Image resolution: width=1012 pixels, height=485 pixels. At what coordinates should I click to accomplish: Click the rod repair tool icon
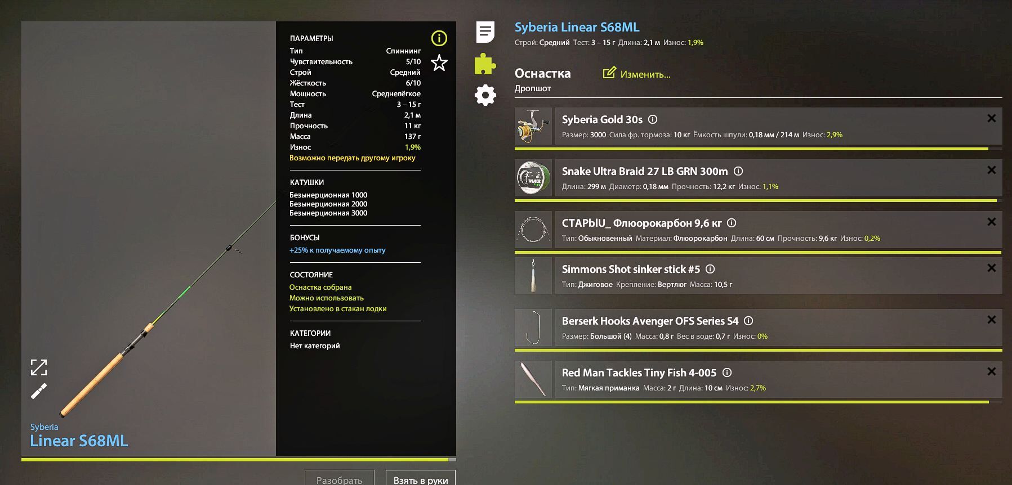(39, 391)
